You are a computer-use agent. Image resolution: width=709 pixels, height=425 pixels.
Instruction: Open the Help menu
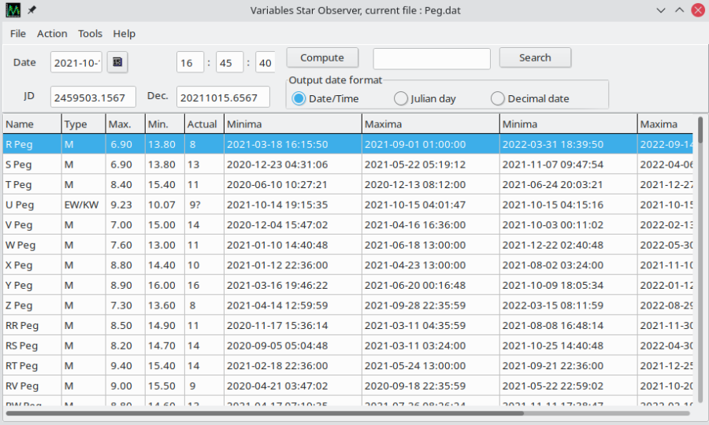click(124, 34)
